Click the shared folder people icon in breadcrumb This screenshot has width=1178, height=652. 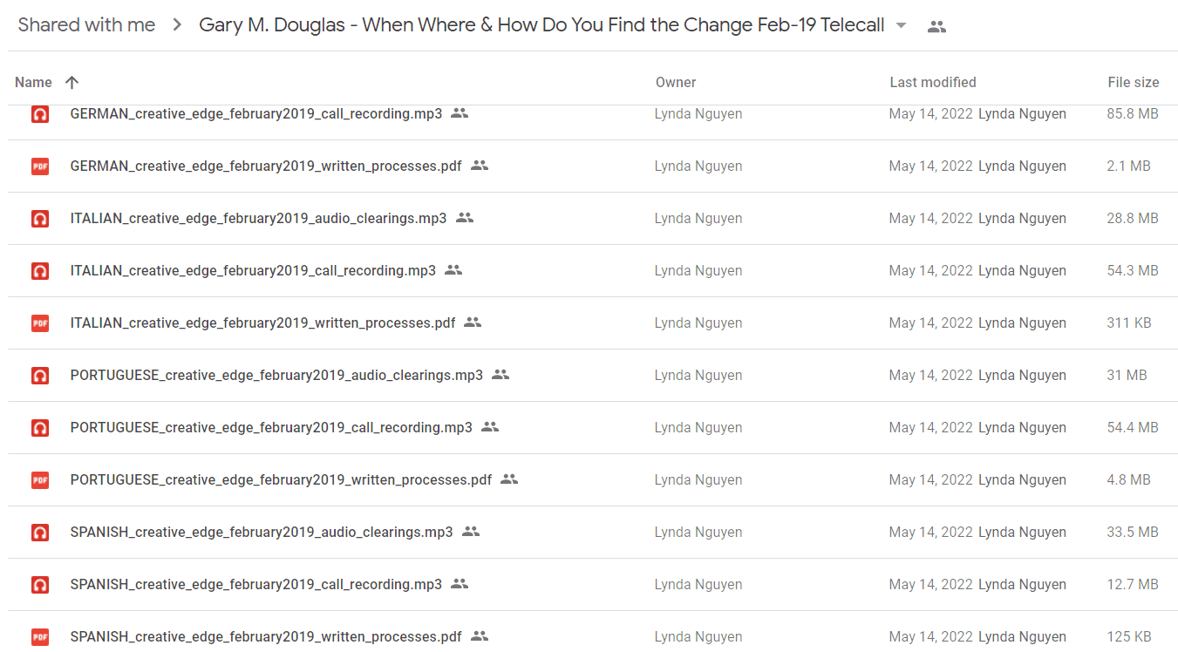pos(936,26)
